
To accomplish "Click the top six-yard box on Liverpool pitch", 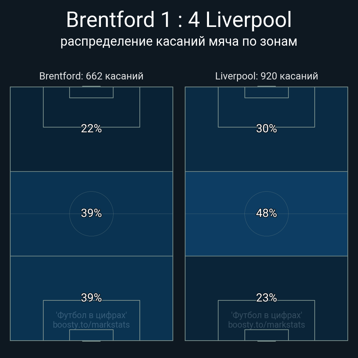I will [x=267, y=92].
